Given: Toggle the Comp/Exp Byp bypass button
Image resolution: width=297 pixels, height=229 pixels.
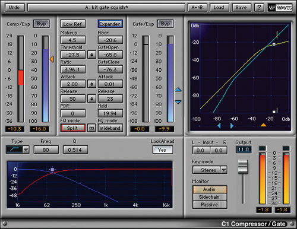Looking at the screenshot, I should pos(42,24).
